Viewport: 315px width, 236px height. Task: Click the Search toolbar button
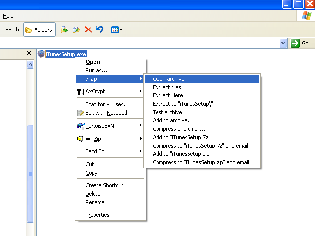pyautogui.click(x=10, y=29)
